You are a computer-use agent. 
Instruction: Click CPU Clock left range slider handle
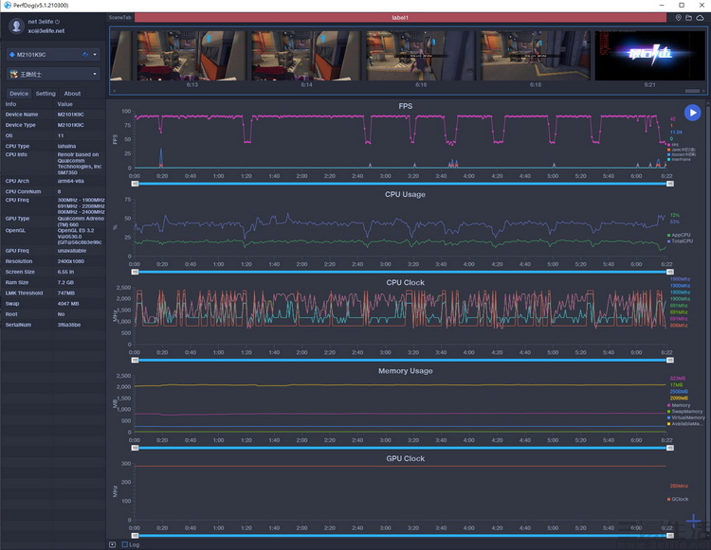click(135, 361)
